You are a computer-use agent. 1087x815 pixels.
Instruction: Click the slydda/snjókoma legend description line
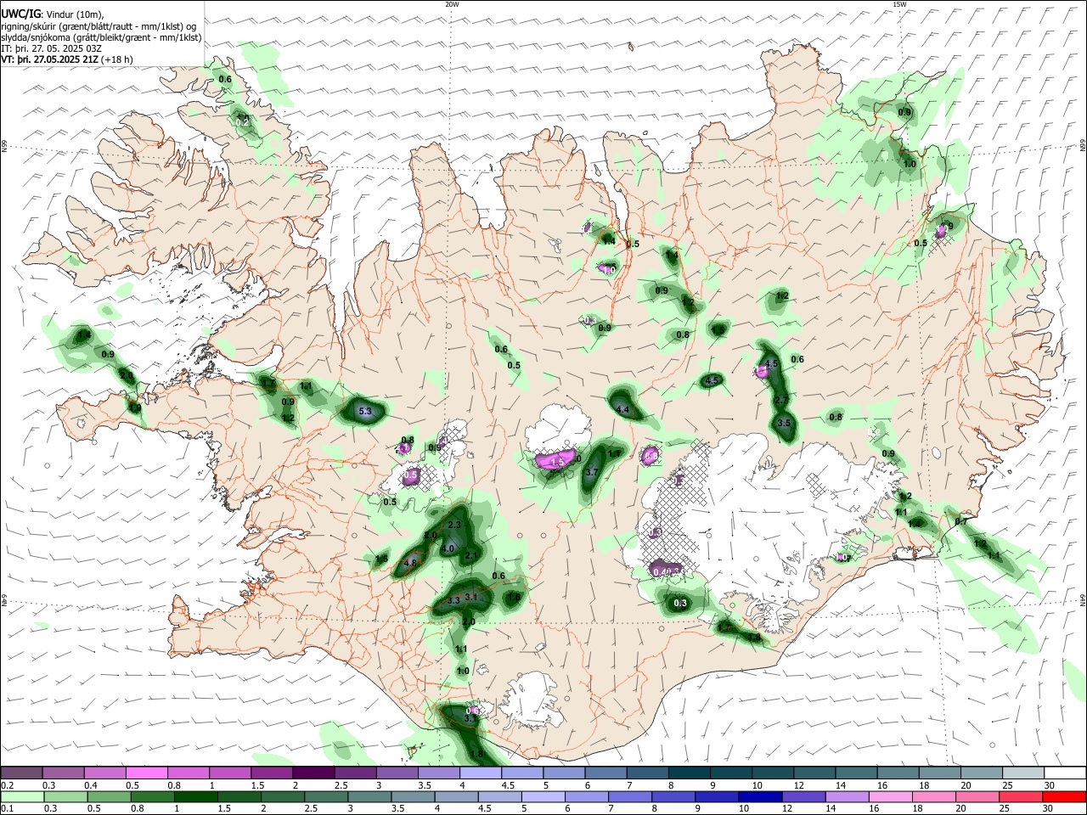click(101, 37)
